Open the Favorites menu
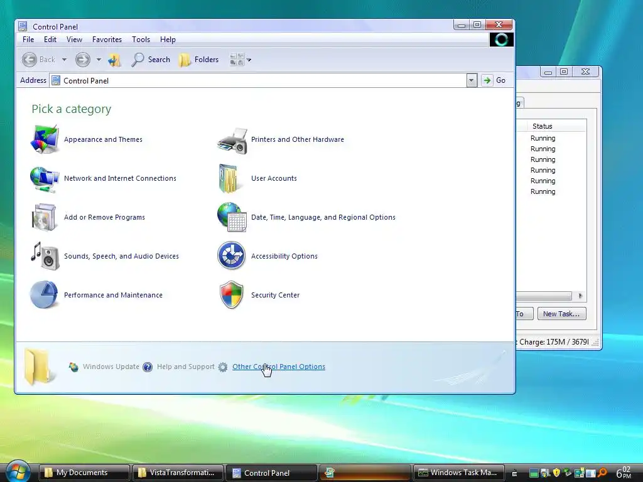Viewport: 643px width, 482px height. coord(107,40)
